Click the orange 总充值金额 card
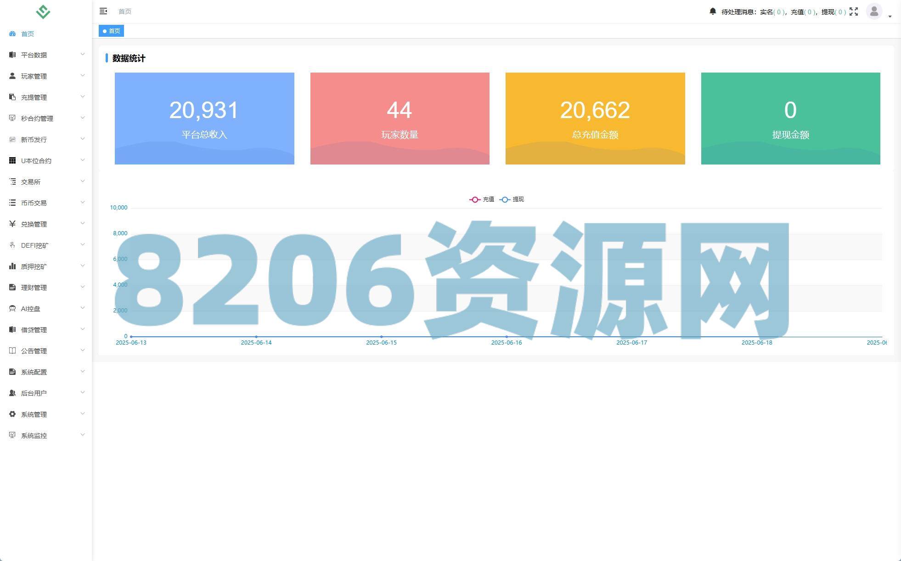The image size is (901, 561). click(x=595, y=118)
